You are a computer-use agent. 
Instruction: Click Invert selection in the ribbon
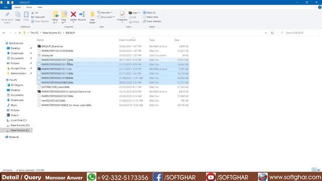152,21
